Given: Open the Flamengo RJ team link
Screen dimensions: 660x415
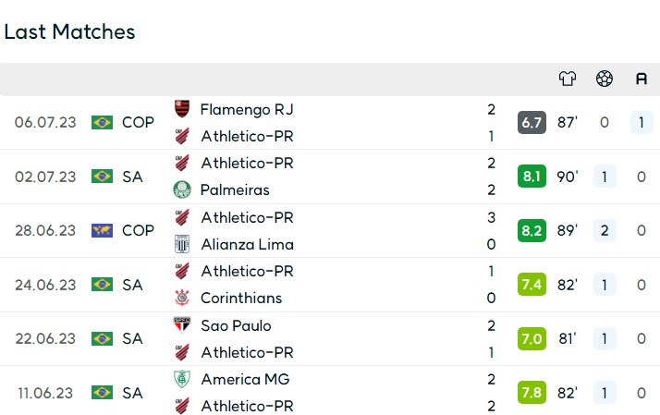Looking at the screenshot, I should point(247,109).
